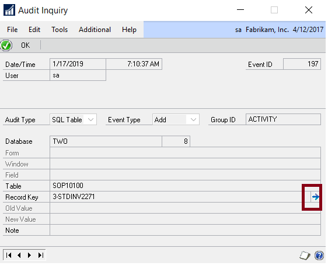The height and width of the screenshot is (266, 328).
Task: Open the blue help question mark icon
Action: [319, 256]
